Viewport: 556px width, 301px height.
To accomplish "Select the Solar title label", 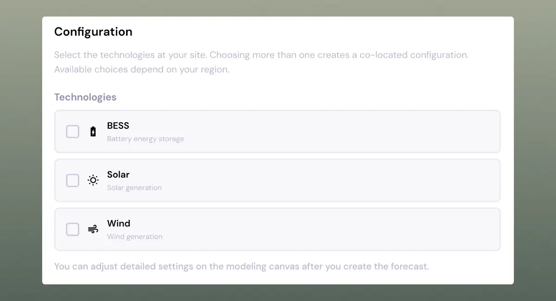I will (118, 175).
